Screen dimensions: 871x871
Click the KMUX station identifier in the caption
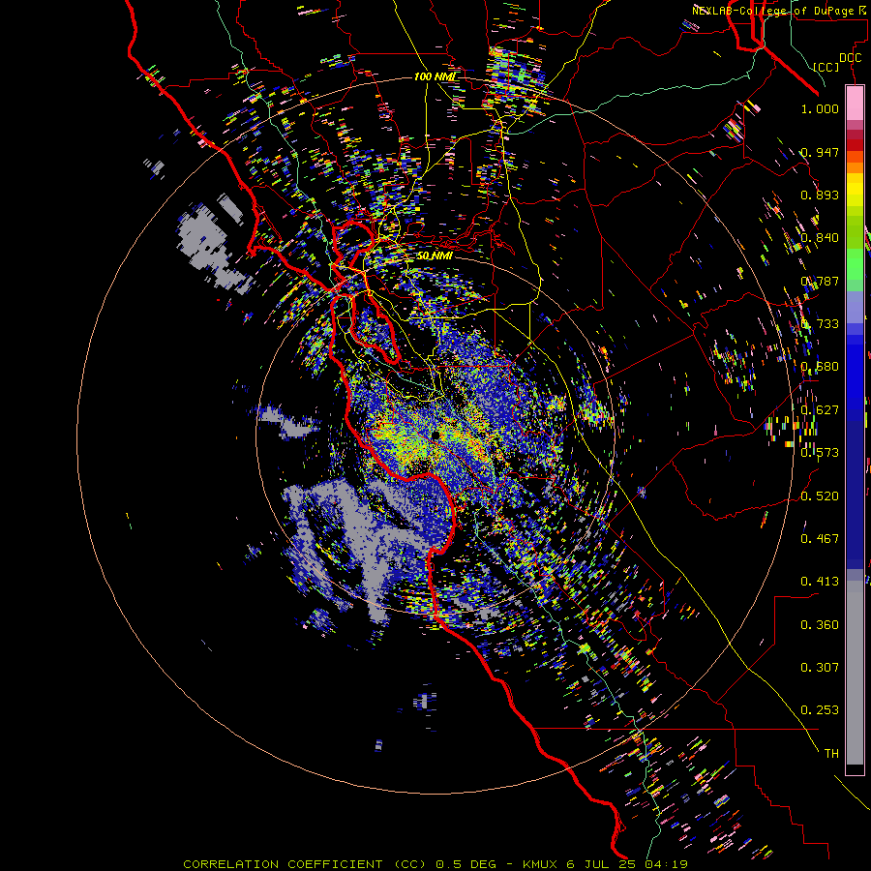[x=542, y=864]
